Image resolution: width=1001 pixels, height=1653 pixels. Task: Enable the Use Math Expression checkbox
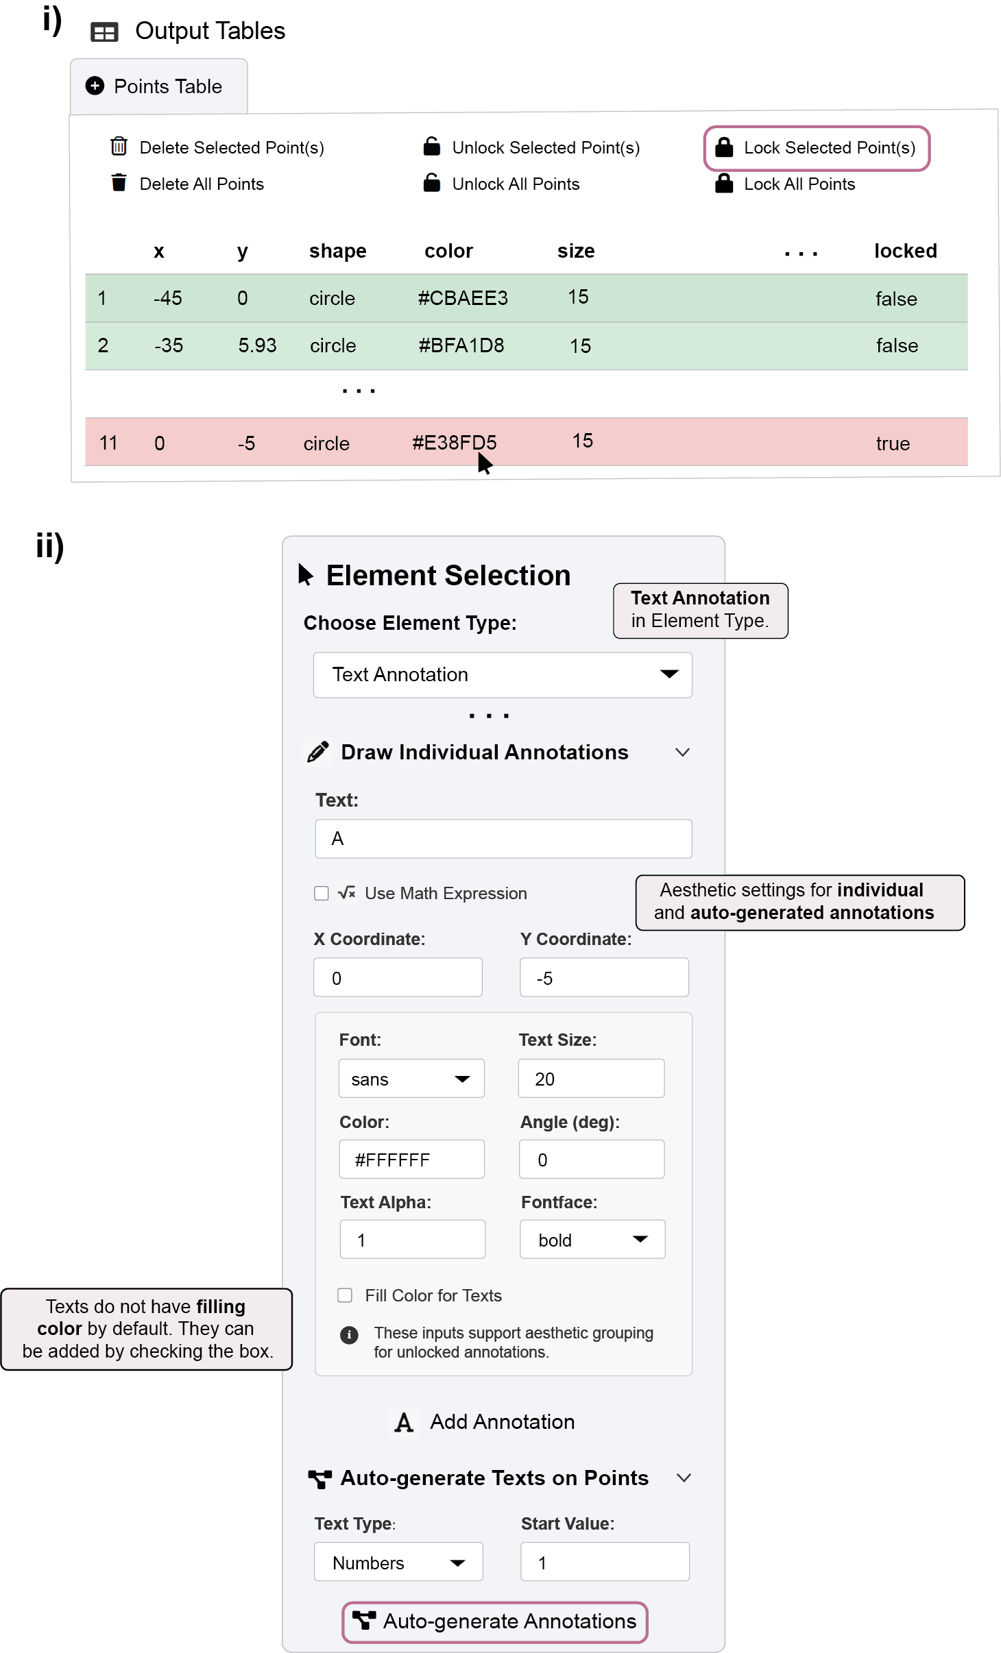pos(321,893)
